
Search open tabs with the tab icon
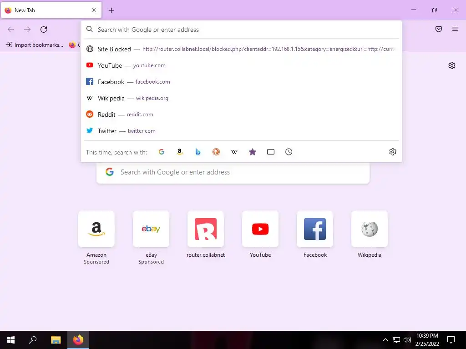pos(271,152)
